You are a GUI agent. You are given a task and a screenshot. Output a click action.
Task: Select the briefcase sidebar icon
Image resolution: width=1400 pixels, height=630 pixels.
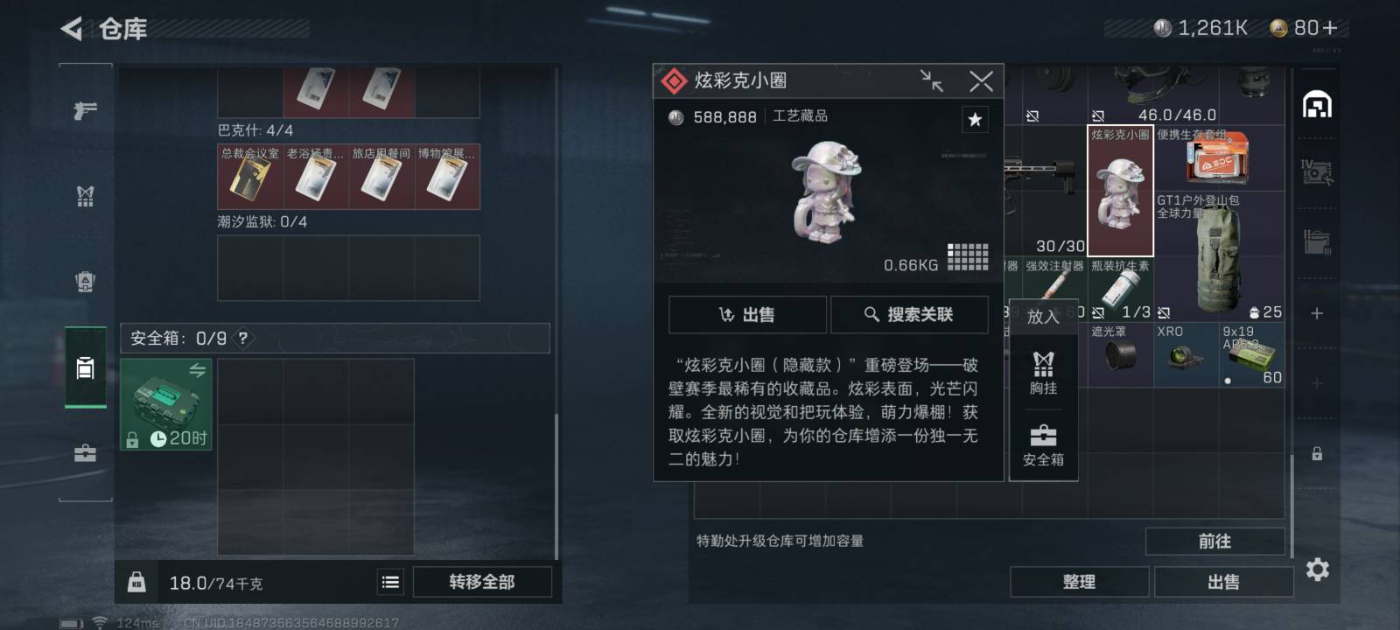pos(85,453)
